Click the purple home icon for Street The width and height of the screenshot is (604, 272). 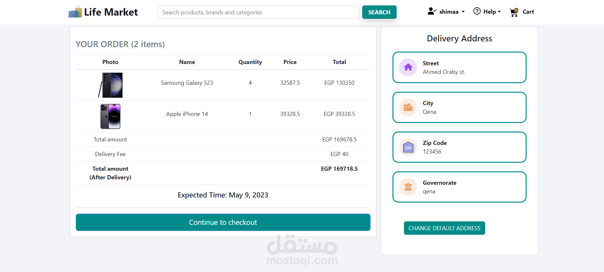[x=408, y=67]
